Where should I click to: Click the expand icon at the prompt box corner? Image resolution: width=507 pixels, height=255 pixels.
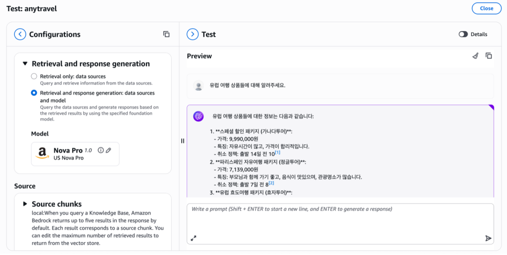(x=193, y=238)
